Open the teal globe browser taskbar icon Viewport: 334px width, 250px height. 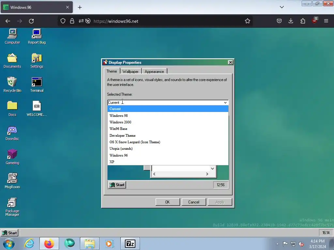pyautogui.click(x=69, y=243)
